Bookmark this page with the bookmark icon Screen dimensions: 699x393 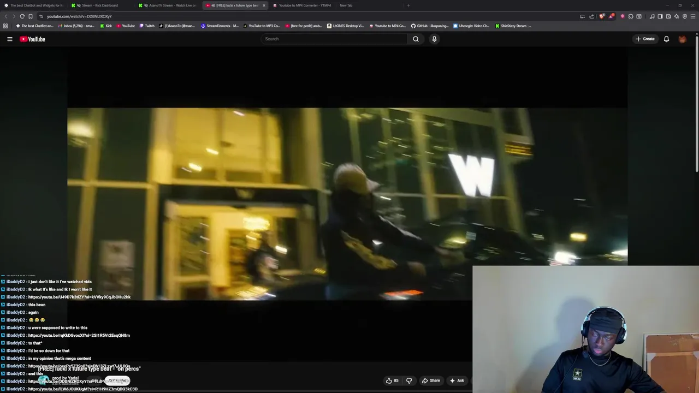pos(31,16)
